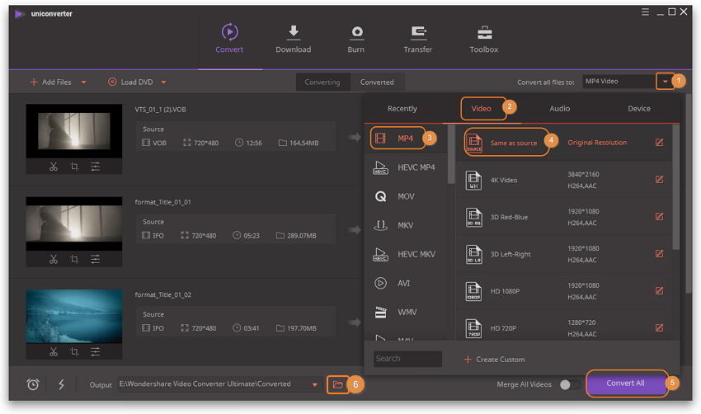Open effect settings under VTS_01_1 (2).VOB

(95, 167)
